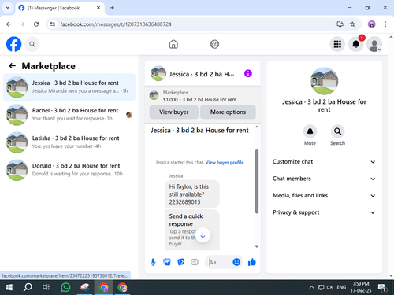Click the View buyer button
This screenshot has height=295, width=394.
pos(174,112)
